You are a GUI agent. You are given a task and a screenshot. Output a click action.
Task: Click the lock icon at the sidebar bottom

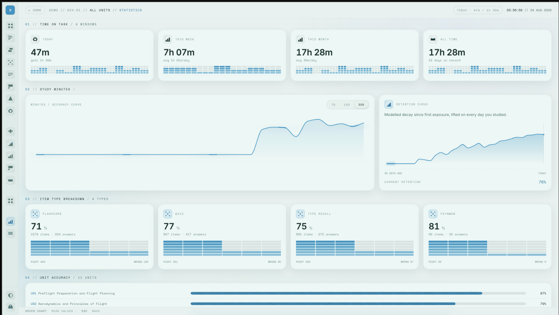[10, 307]
